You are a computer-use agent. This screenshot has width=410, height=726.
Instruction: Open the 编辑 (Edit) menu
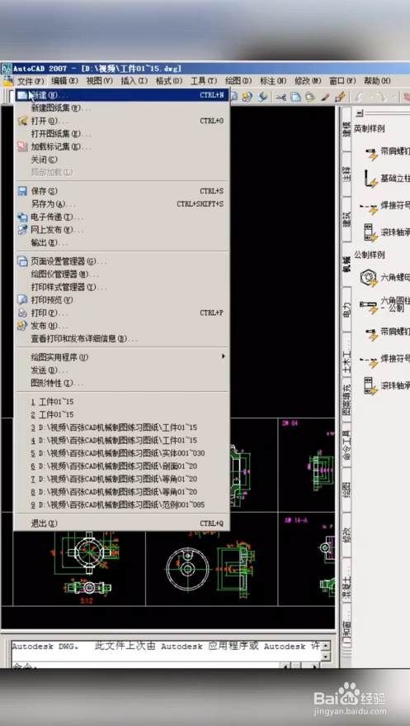point(64,80)
